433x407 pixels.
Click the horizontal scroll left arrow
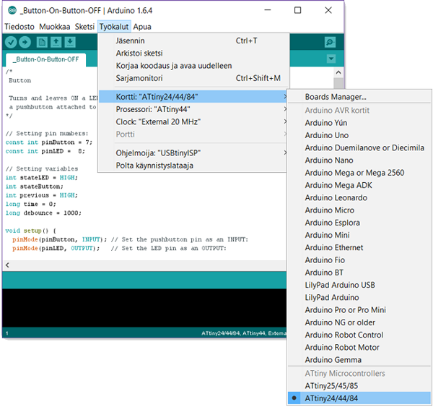tap(7, 265)
